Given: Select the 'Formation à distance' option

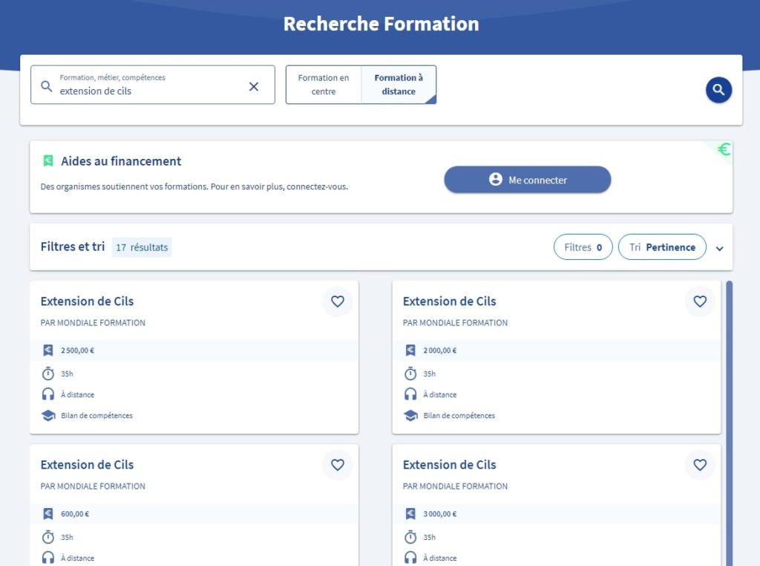Looking at the screenshot, I should coord(399,85).
